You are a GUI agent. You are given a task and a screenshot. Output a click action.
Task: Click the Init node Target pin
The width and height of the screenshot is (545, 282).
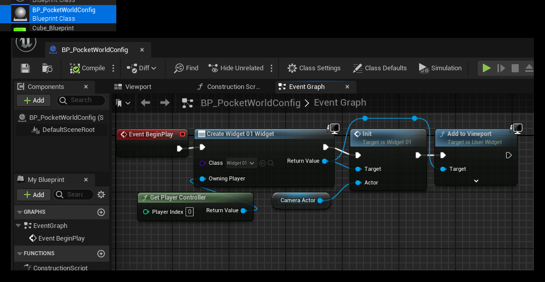pos(358,169)
